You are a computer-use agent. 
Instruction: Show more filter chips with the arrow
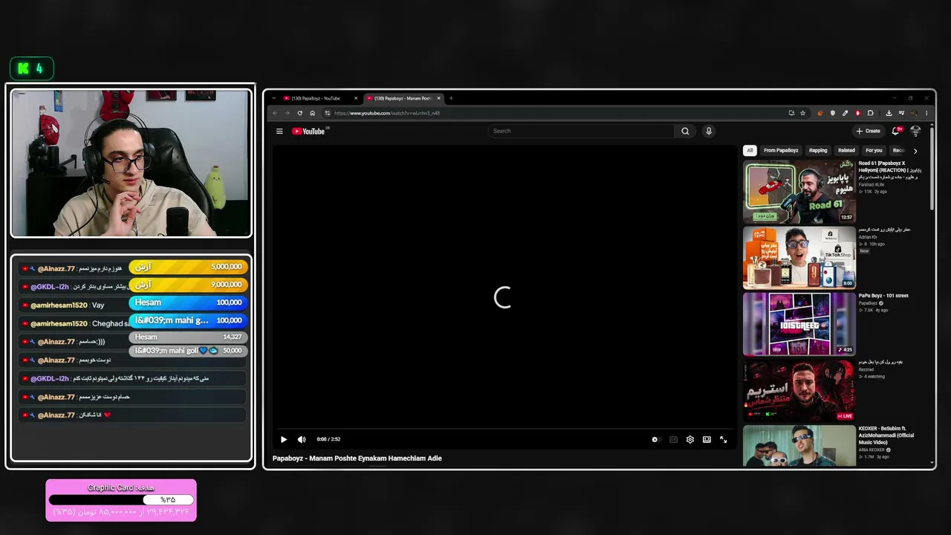(915, 151)
